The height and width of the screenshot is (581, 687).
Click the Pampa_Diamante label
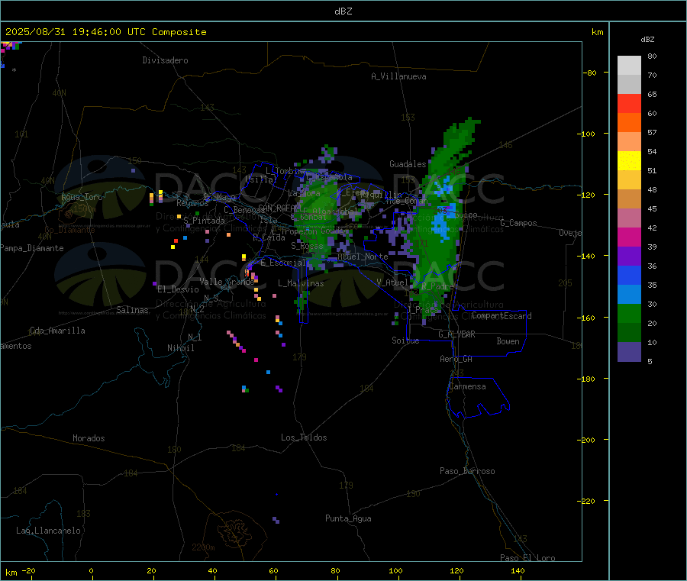click(x=32, y=248)
